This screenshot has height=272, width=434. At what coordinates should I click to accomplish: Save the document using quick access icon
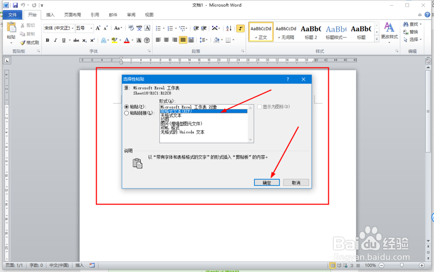pyautogui.click(x=15, y=5)
